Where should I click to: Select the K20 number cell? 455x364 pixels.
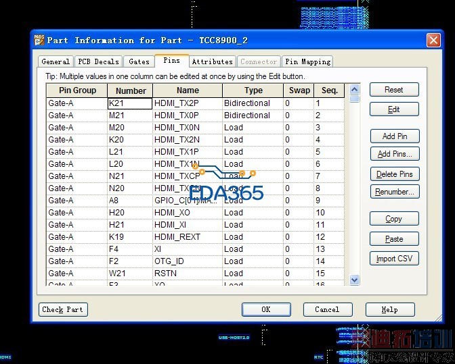pyautogui.click(x=130, y=140)
